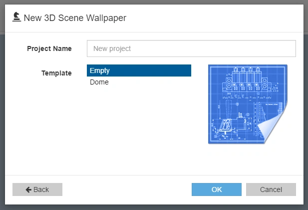Select the Empty template

pos(139,70)
